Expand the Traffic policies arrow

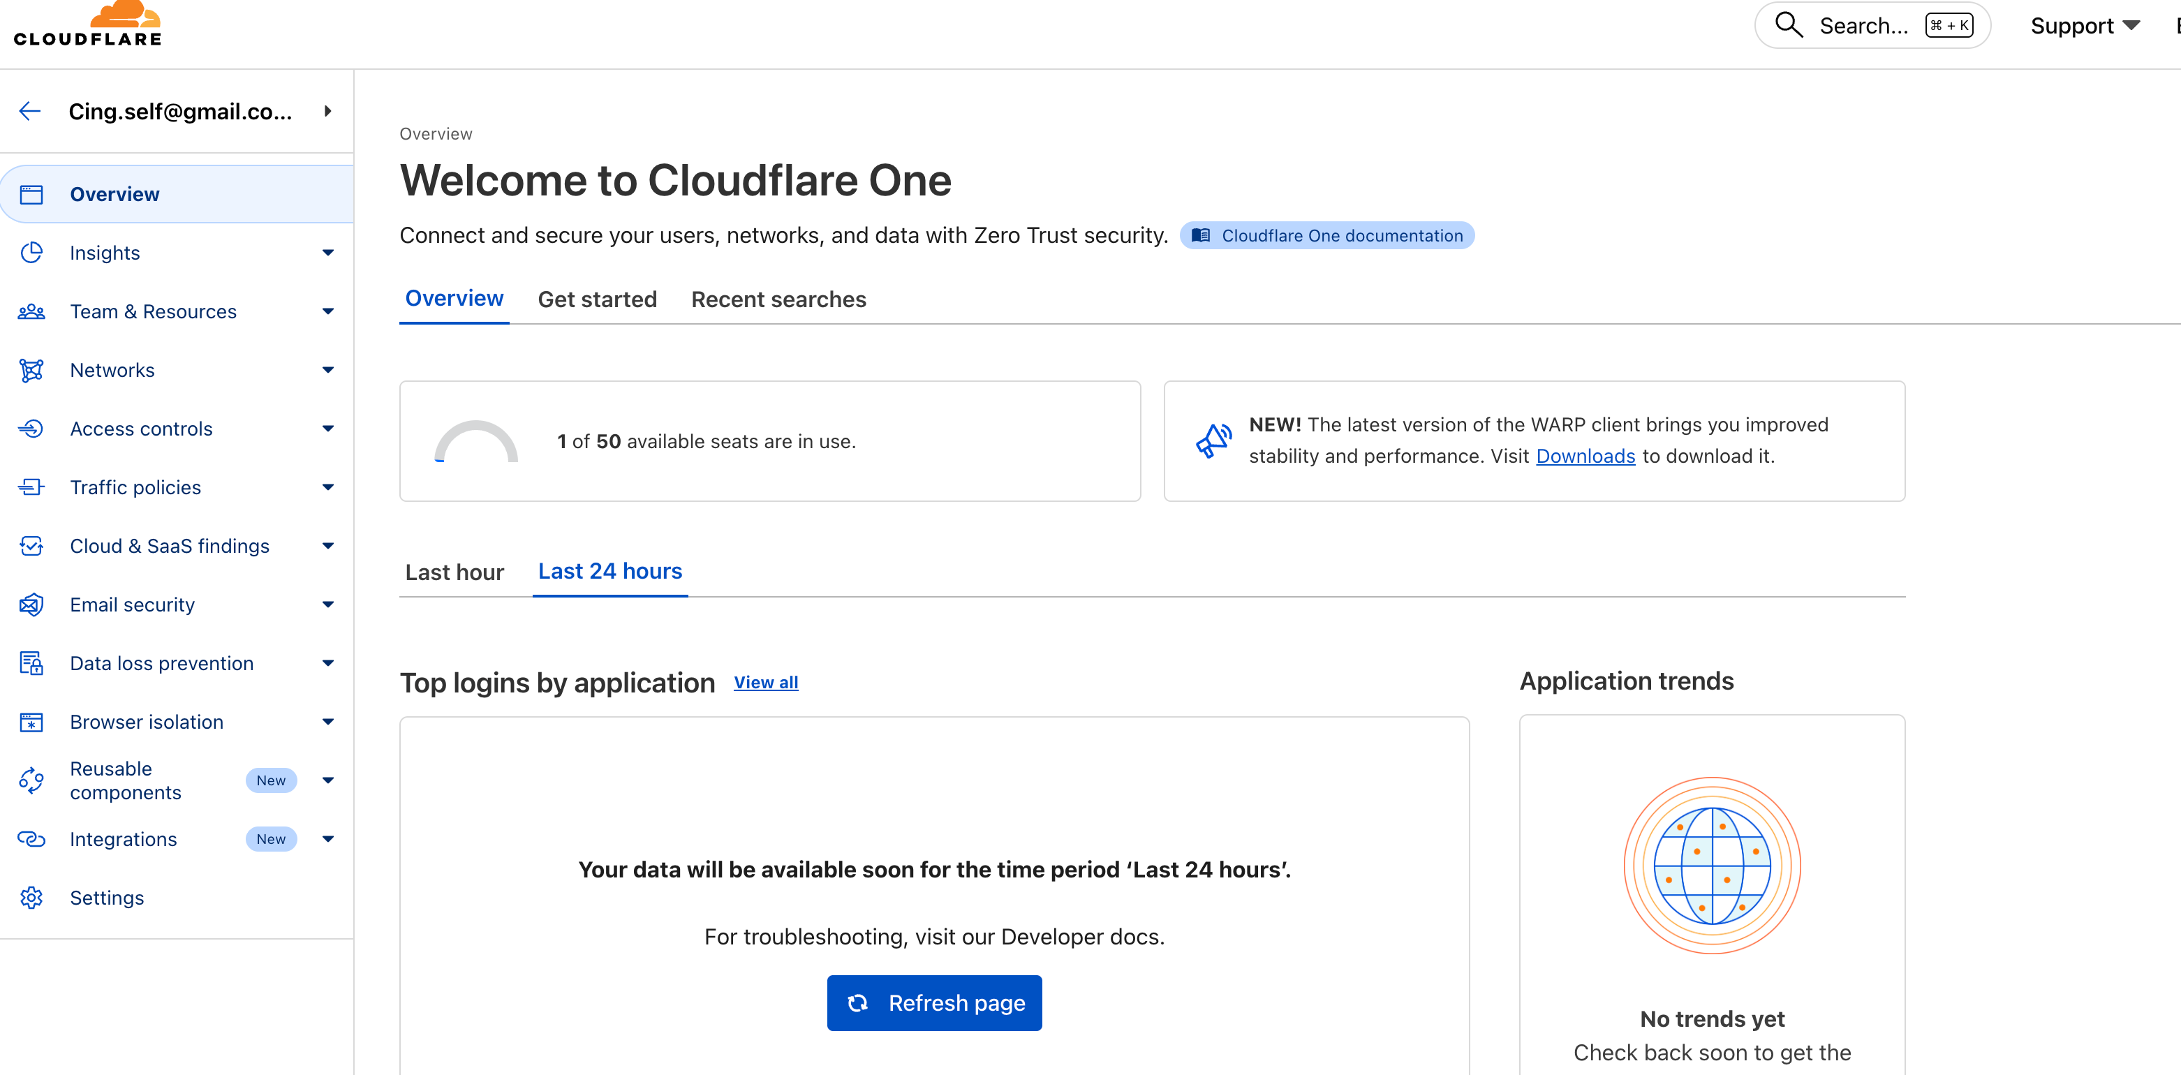327,487
